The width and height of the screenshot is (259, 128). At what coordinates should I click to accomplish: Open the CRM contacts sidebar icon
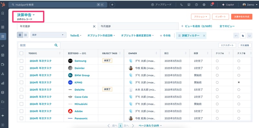(x=3, y=36)
